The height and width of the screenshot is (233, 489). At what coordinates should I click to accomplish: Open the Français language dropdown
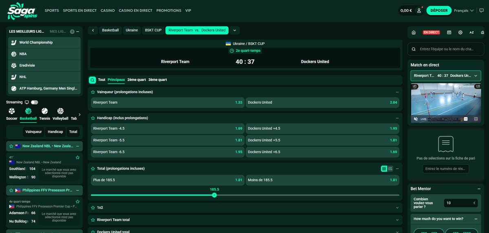click(464, 11)
